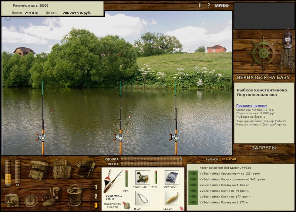Image resolution: width=296 pixels, height=212 pixels.
Task: Open the tackle boxes icon
Action: (38, 170)
